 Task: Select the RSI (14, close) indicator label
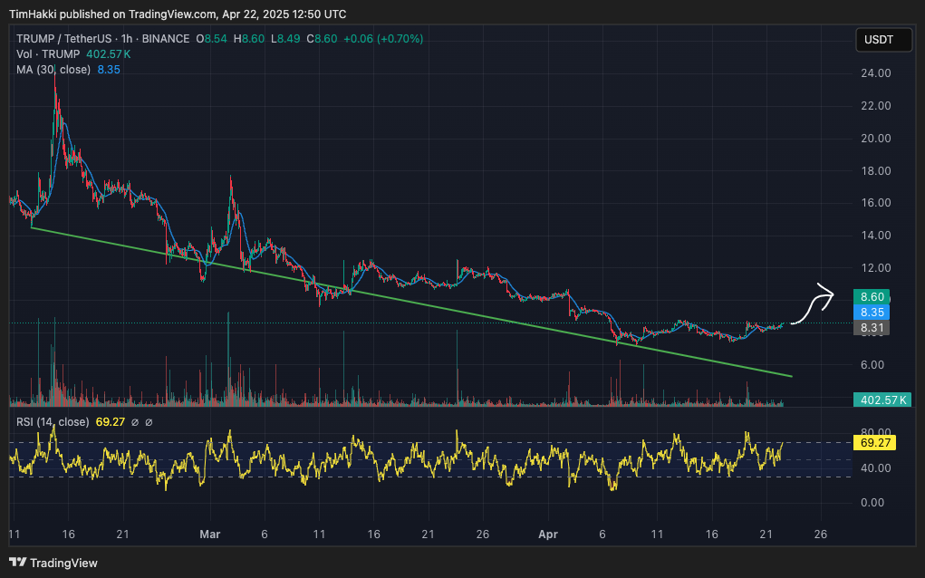pyautogui.click(x=53, y=422)
